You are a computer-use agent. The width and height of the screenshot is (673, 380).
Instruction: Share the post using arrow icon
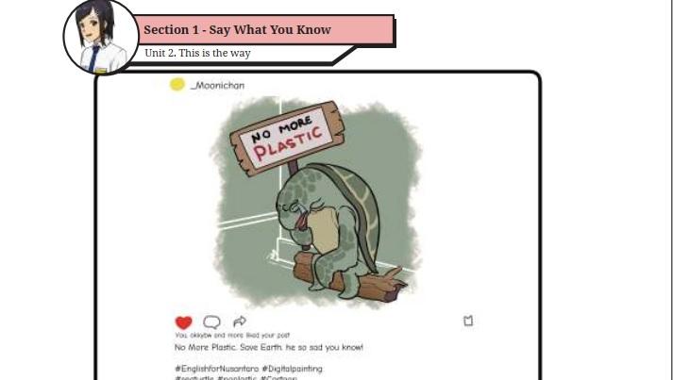click(x=240, y=322)
